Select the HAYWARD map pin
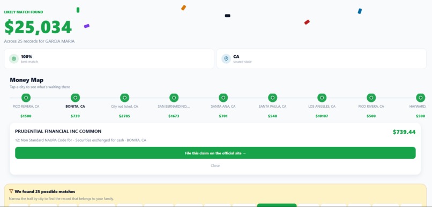This screenshot has height=207, width=432. coord(420,98)
